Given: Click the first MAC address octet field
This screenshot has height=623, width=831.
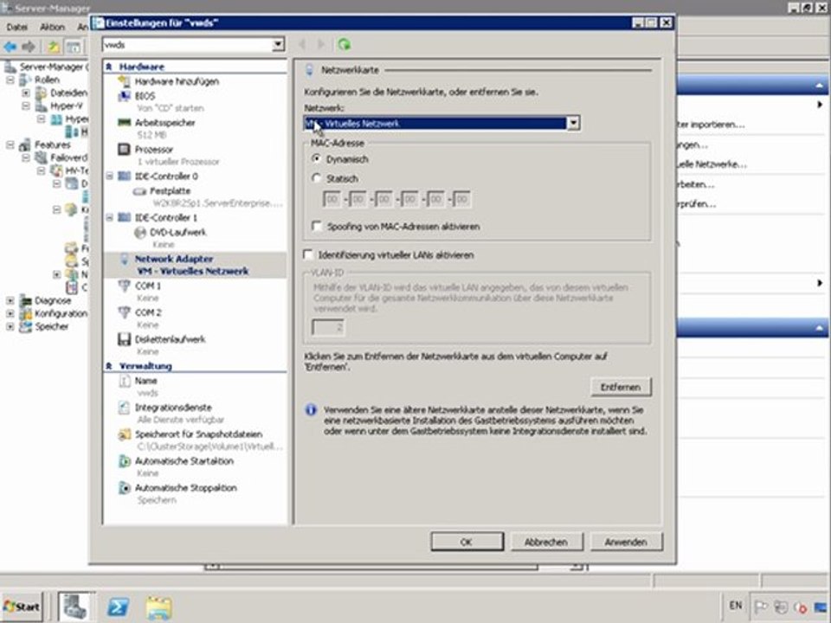Looking at the screenshot, I should (x=332, y=200).
